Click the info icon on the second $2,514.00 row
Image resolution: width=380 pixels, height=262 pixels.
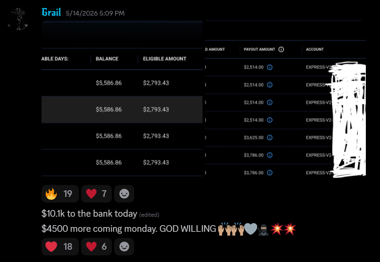pos(270,85)
